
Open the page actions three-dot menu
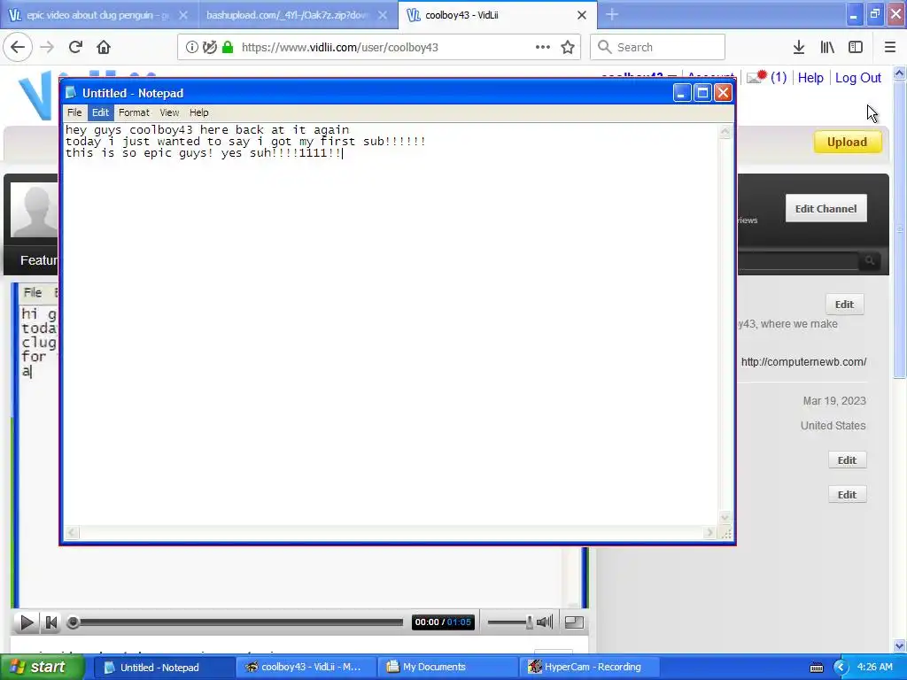click(543, 48)
